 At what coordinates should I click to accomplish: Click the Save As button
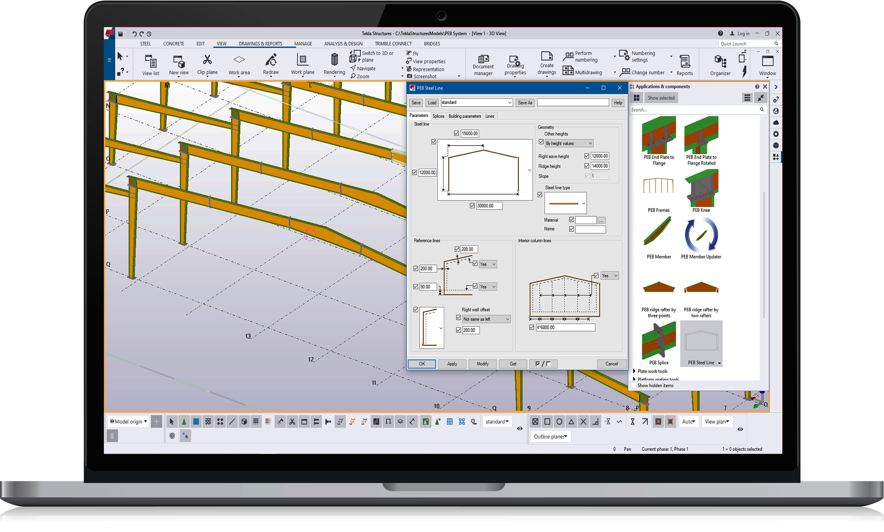[x=525, y=103]
